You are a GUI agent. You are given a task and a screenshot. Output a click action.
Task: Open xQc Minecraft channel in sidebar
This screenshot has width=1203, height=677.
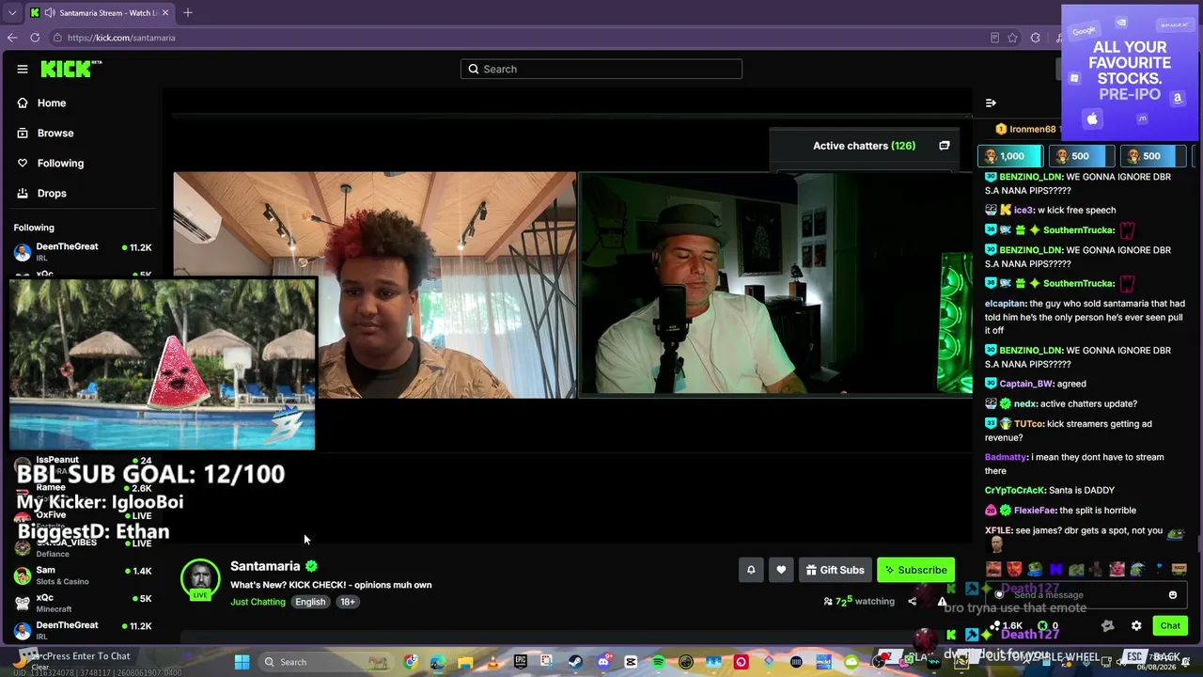[x=83, y=603]
